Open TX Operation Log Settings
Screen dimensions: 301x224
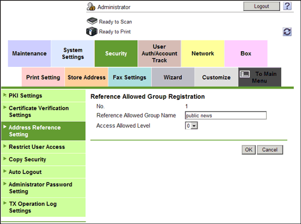pos(43,207)
